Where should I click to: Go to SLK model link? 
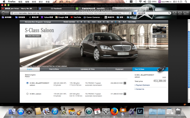[x=124, y=22]
